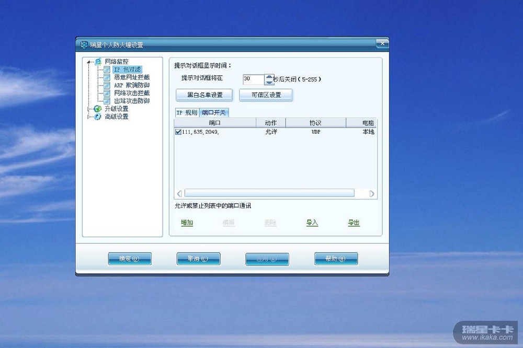Click the 确定 button
The height and width of the screenshot is (348, 523).
130,259
